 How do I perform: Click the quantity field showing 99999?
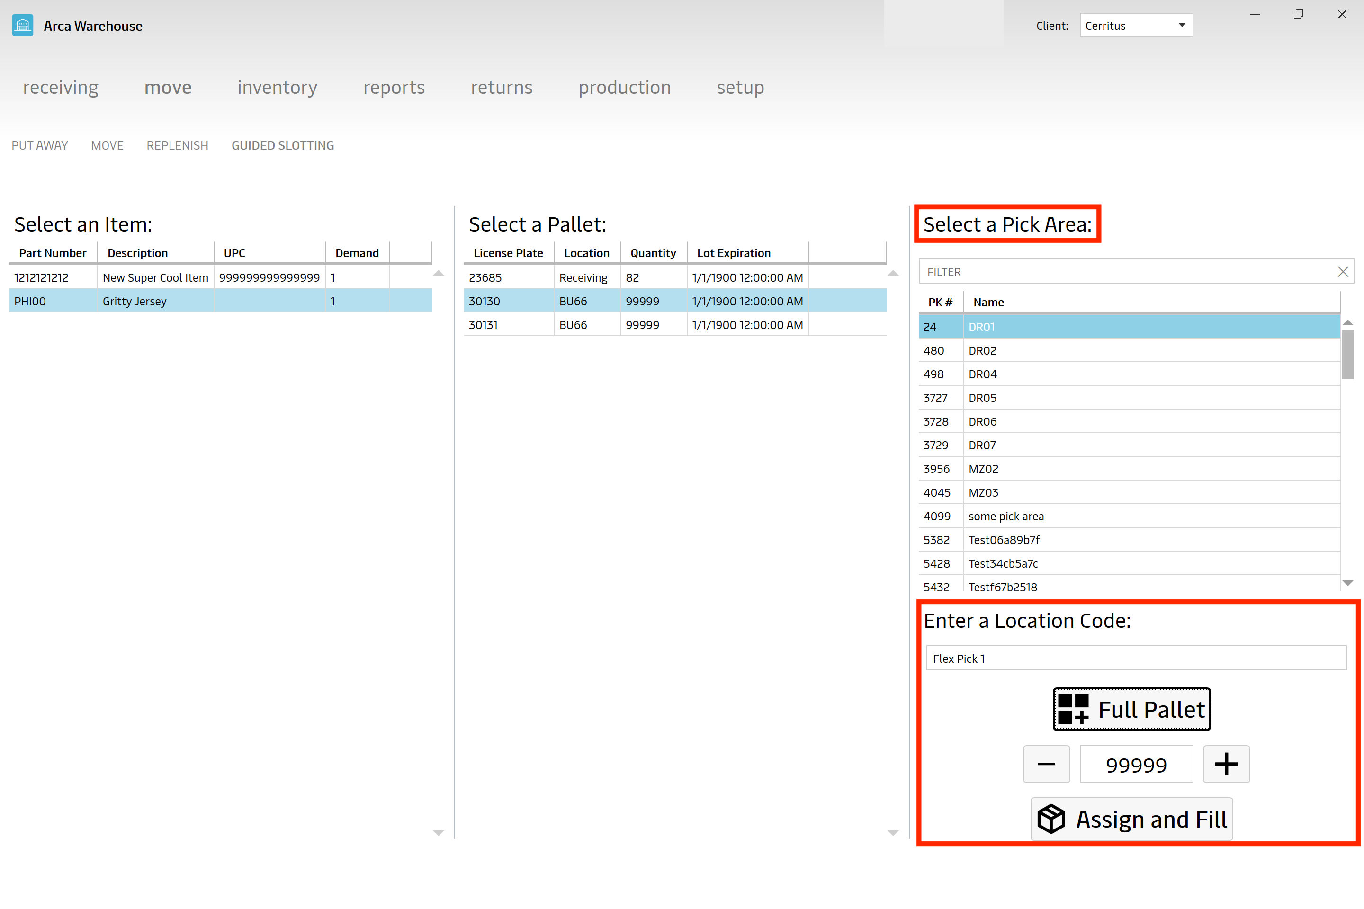[x=1136, y=764]
